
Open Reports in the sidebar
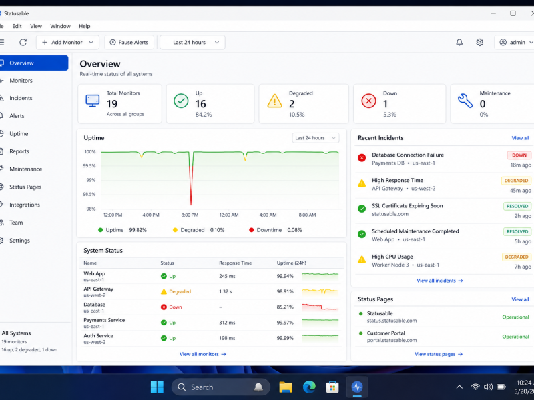[x=34, y=151]
